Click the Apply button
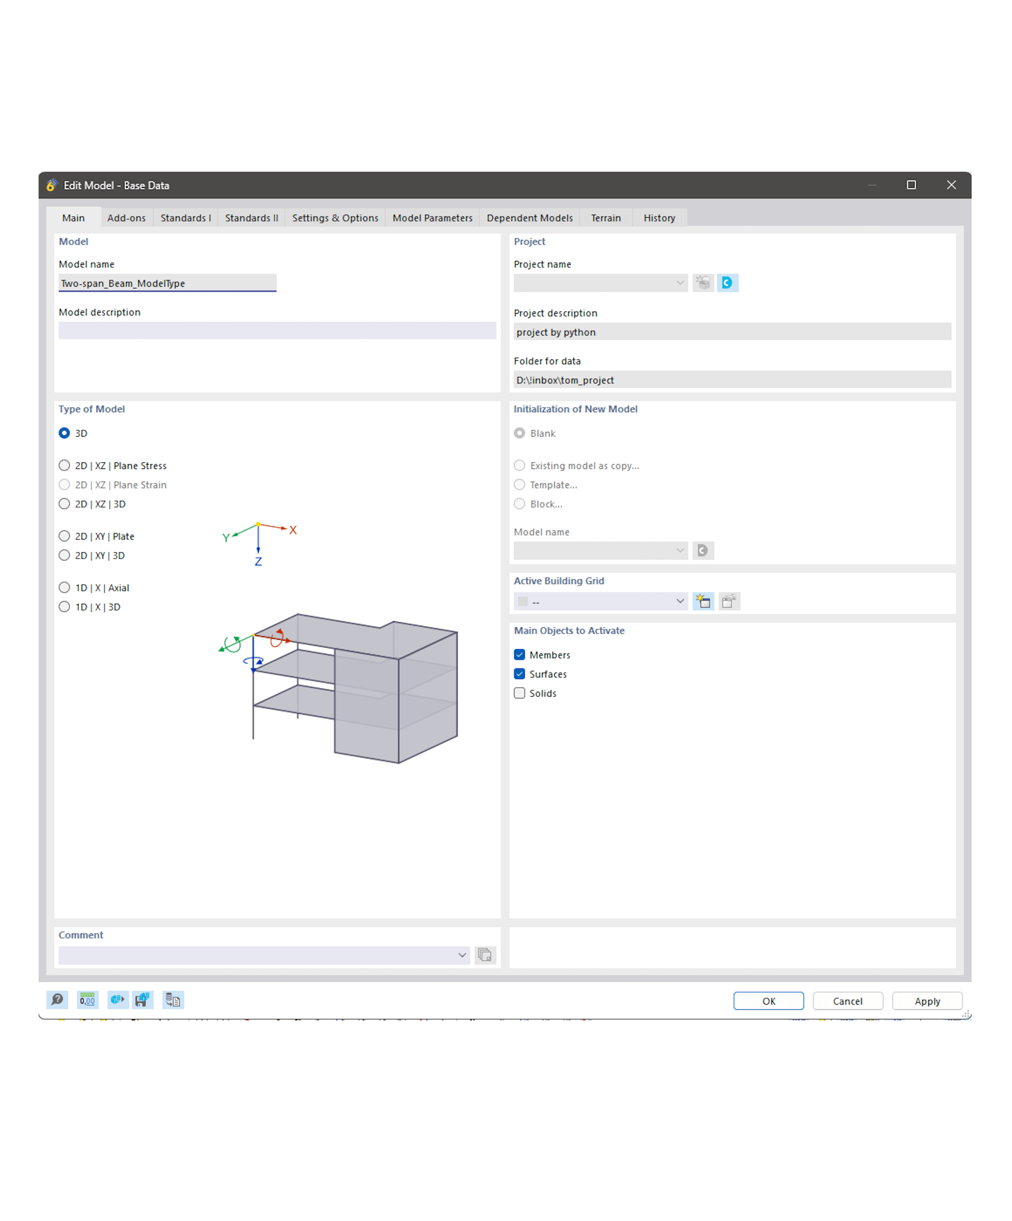Viewport: 1012px width, 1221px height. [926, 1001]
